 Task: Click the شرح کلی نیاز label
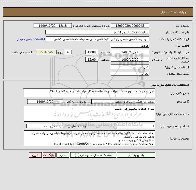180,93
